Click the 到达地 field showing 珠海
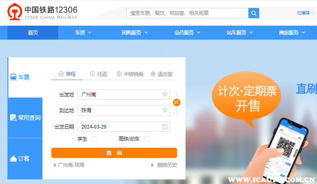The width and height of the screenshot is (317, 184). [x=124, y=110]
